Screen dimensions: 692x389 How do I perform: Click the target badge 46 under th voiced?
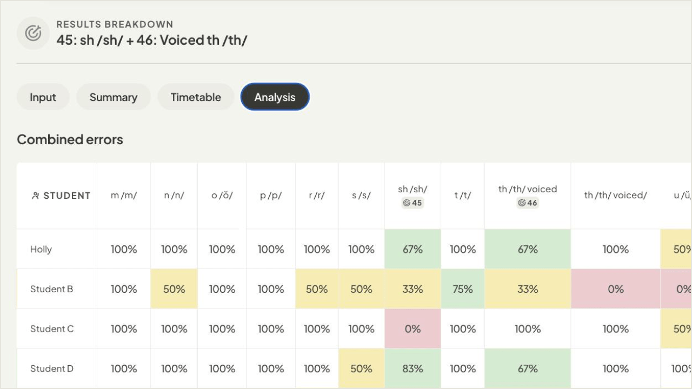(x=528, y=203)
